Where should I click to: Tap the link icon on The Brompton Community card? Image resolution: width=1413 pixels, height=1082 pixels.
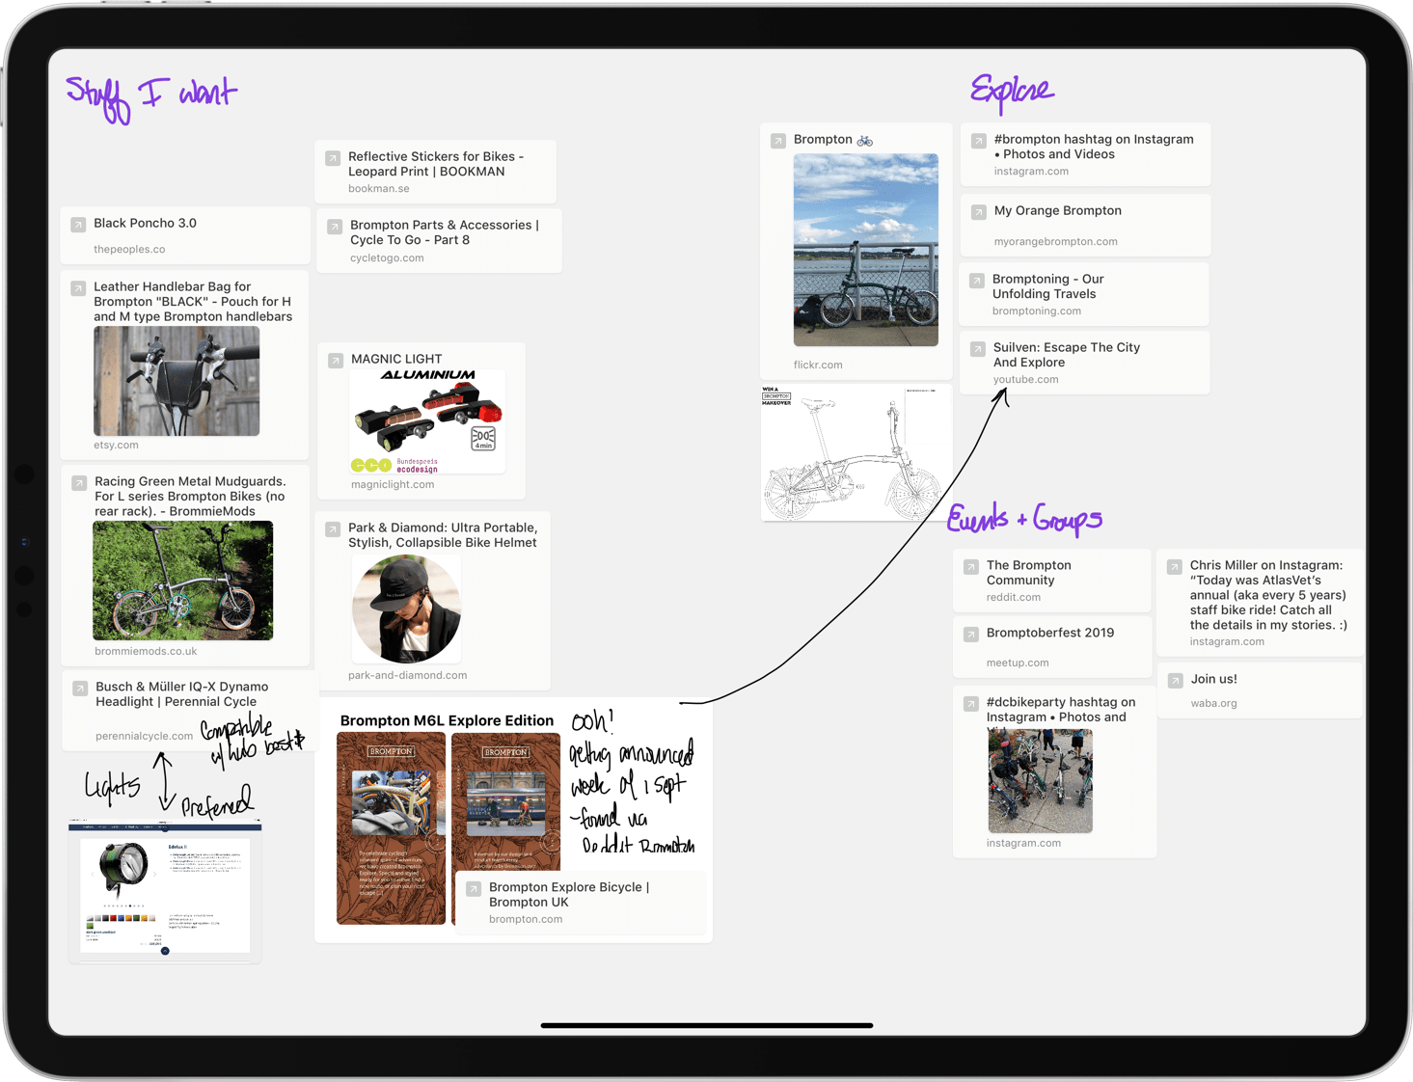(x=971, y=567)
